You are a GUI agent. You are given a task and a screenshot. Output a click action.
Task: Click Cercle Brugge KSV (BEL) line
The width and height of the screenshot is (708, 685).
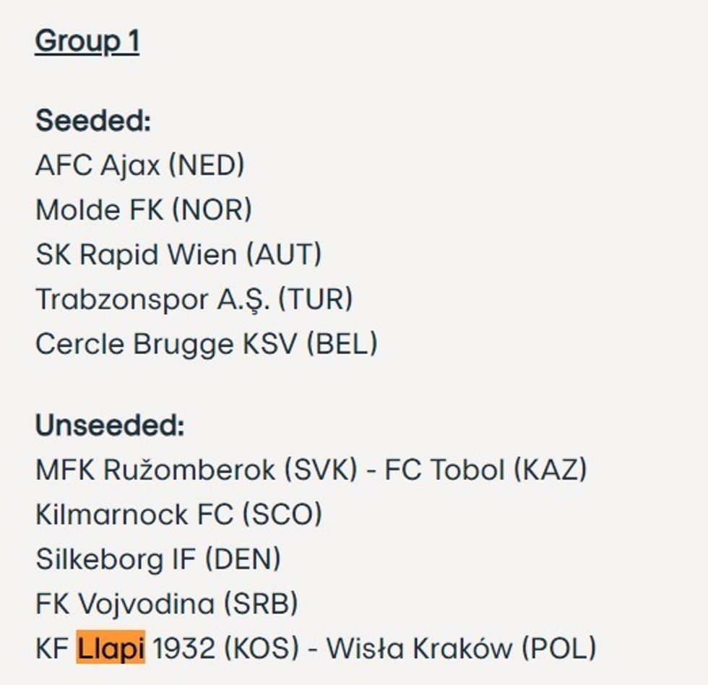[x=206, y=344]
